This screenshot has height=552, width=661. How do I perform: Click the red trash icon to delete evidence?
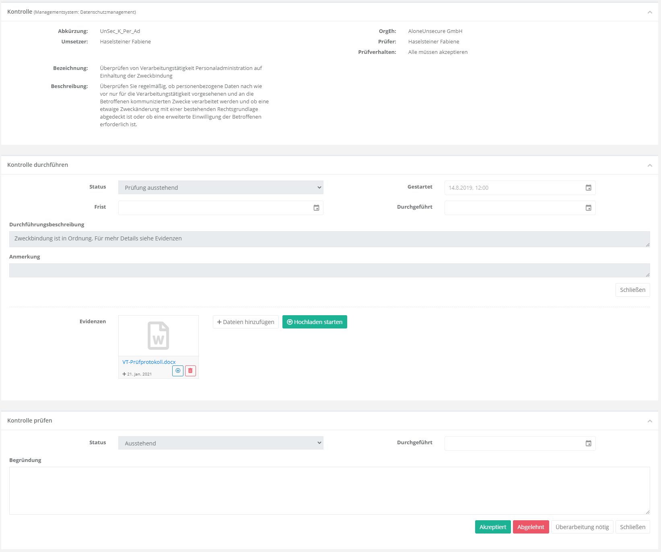point(190,371)
